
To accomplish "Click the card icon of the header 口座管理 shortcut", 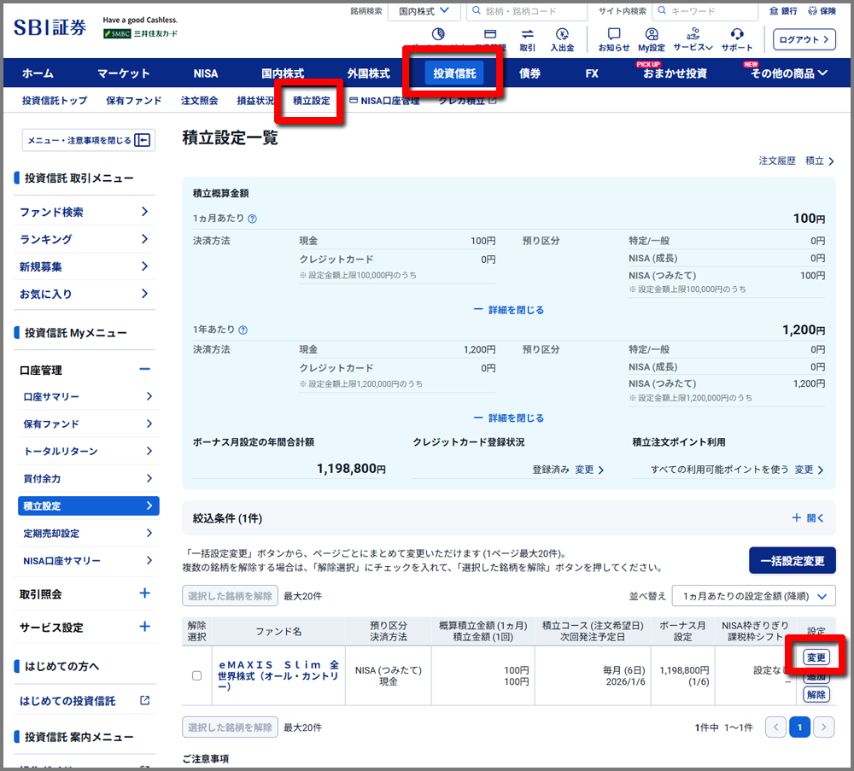I will click(490, 34).
